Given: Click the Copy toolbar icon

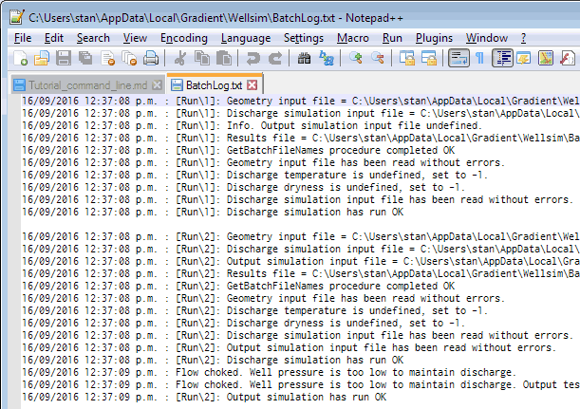Looking at the screenshot, I should (x=202, y=58).
